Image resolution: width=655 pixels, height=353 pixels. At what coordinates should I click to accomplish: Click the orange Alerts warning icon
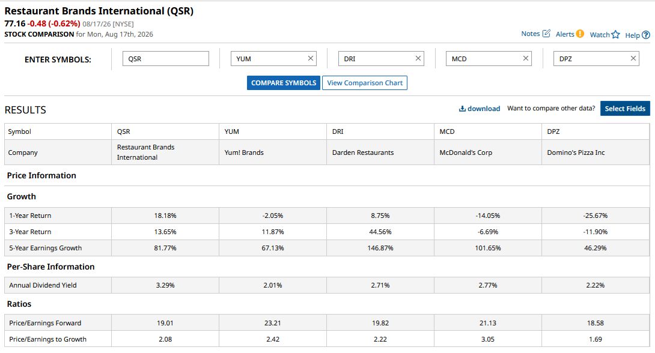[x=580, y=34]
